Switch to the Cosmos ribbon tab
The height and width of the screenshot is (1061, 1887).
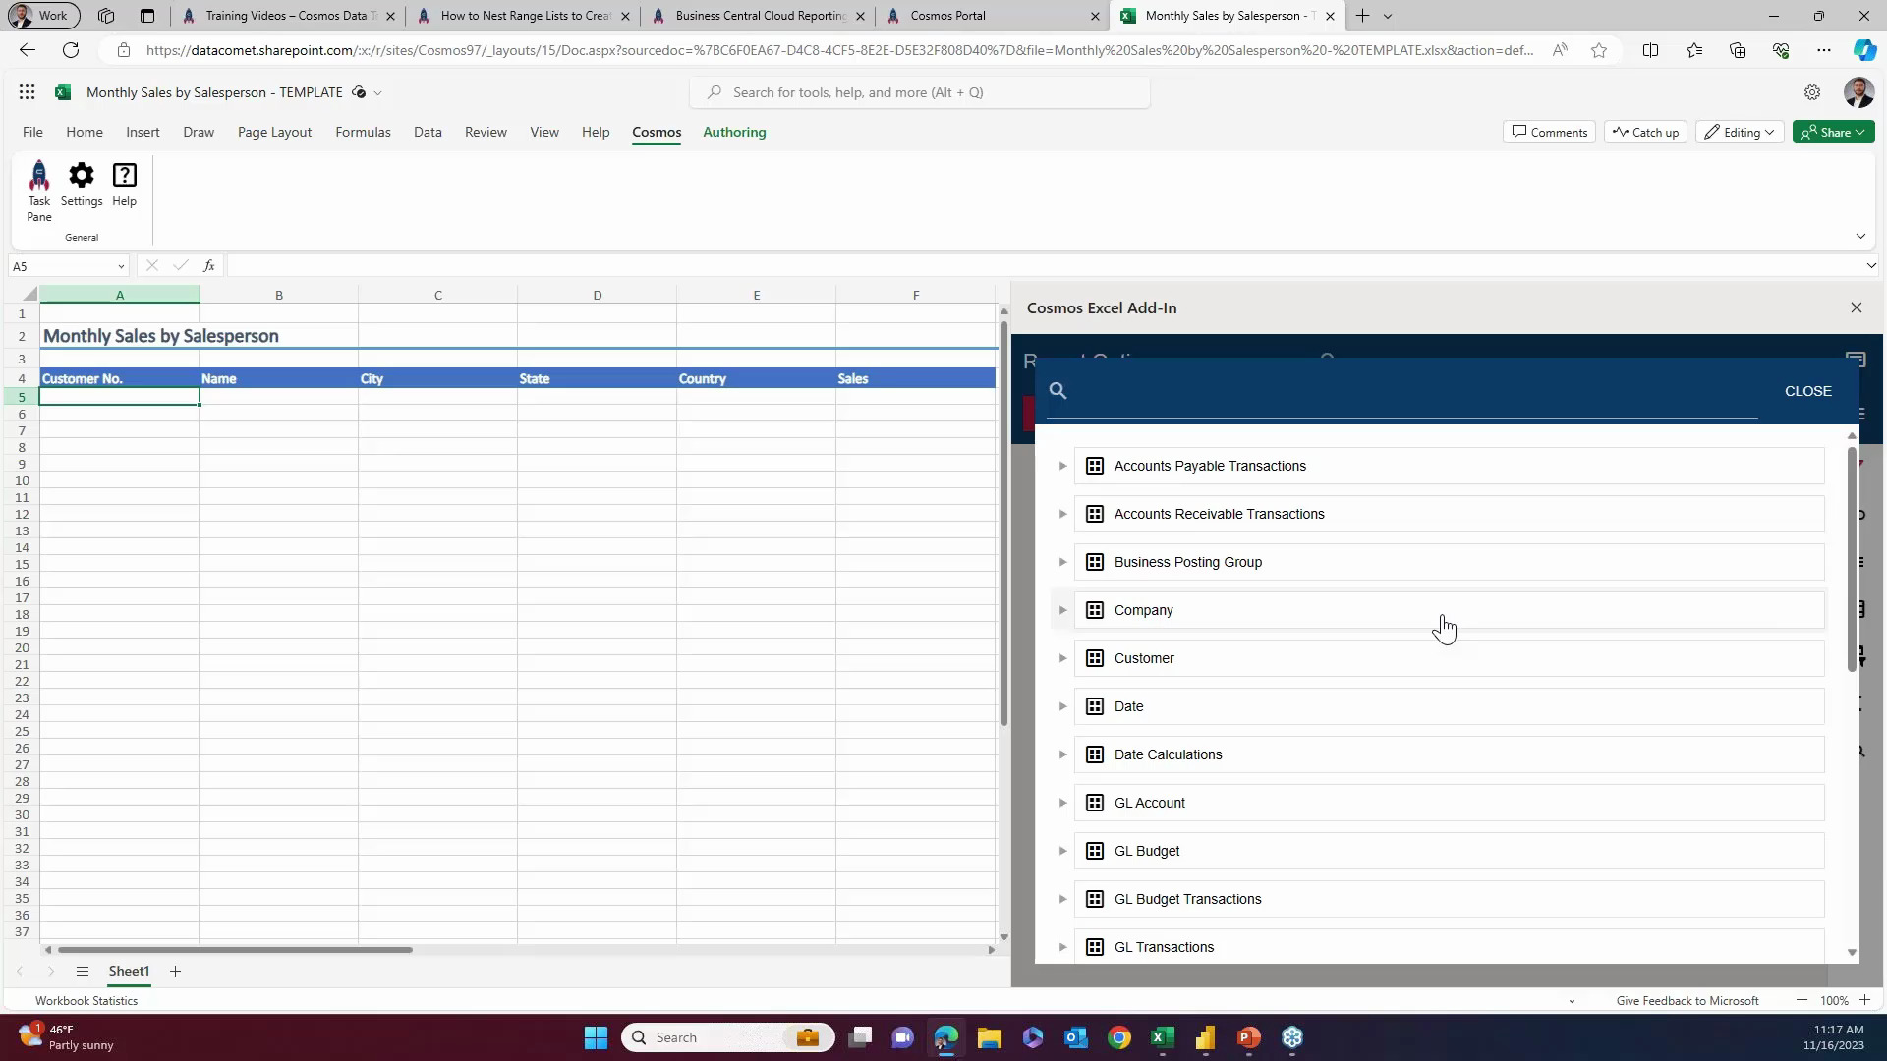tap(656, 132)
